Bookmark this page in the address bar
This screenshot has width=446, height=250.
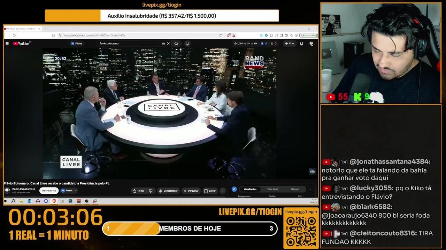[x=53, y=35]
